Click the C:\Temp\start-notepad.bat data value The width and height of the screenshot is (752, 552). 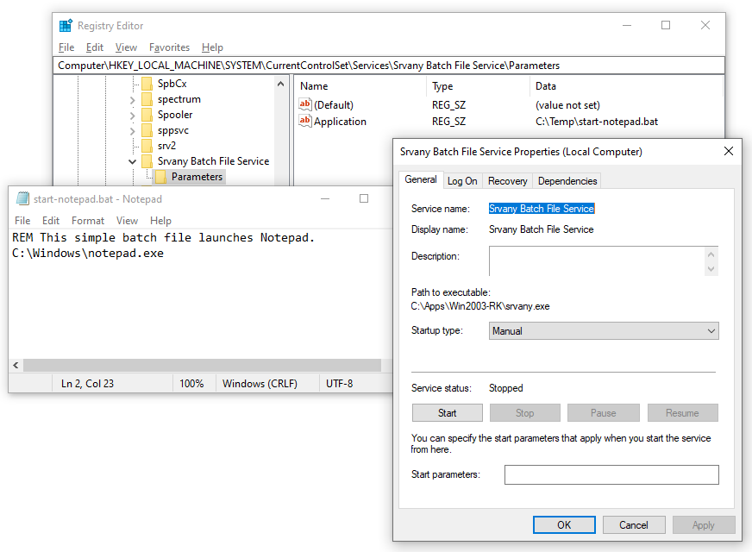pyautogui.click(x=597, y=122)
